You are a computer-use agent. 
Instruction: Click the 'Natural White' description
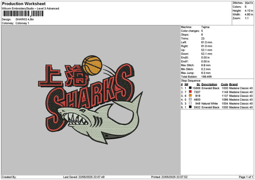(210, 104)
